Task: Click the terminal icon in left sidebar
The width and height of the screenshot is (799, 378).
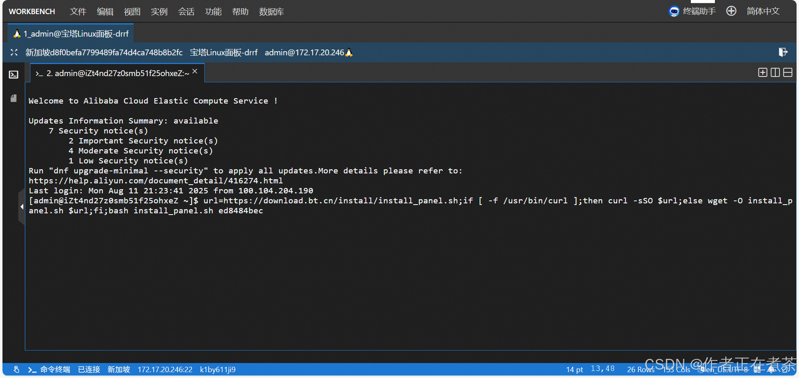Action: click(x=14, y=74)
